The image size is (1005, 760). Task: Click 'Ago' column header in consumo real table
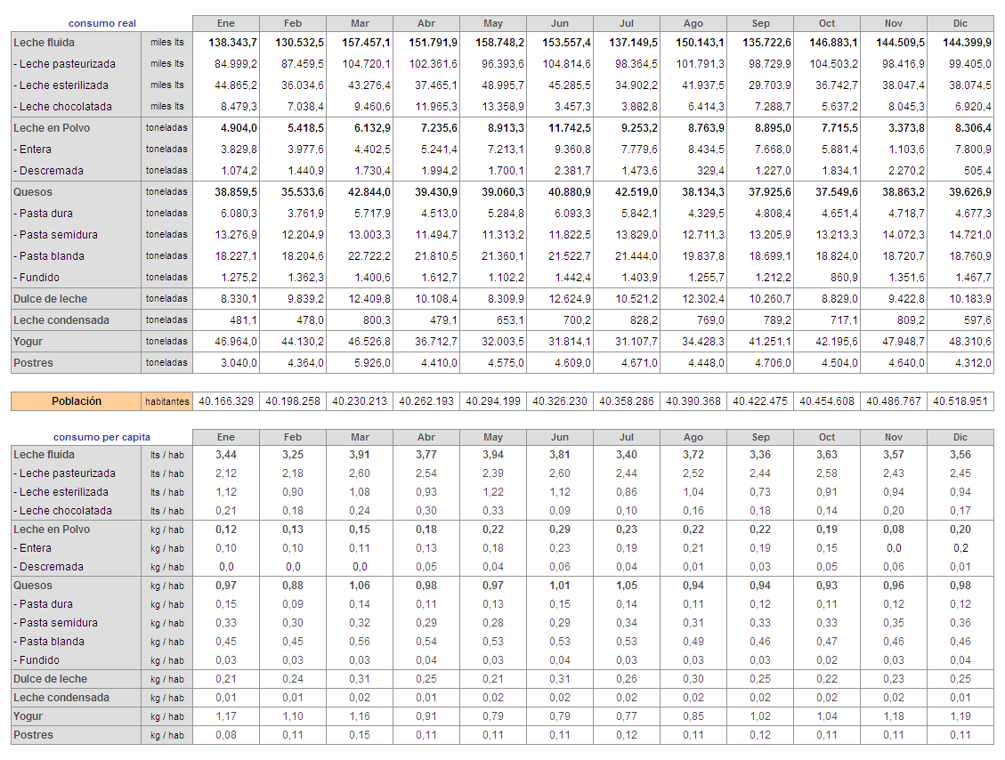pos(693,23)
